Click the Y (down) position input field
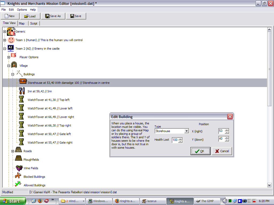274x205 pixels. (221, 139)
